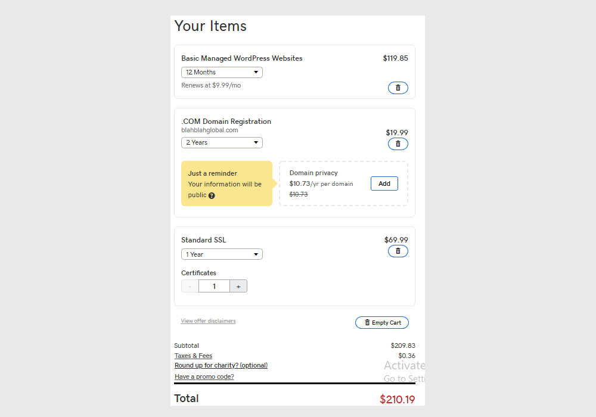596x417 pixels.
Task: Open the 1 Year SSL term dropdown
Action: (x=222, y=254)
